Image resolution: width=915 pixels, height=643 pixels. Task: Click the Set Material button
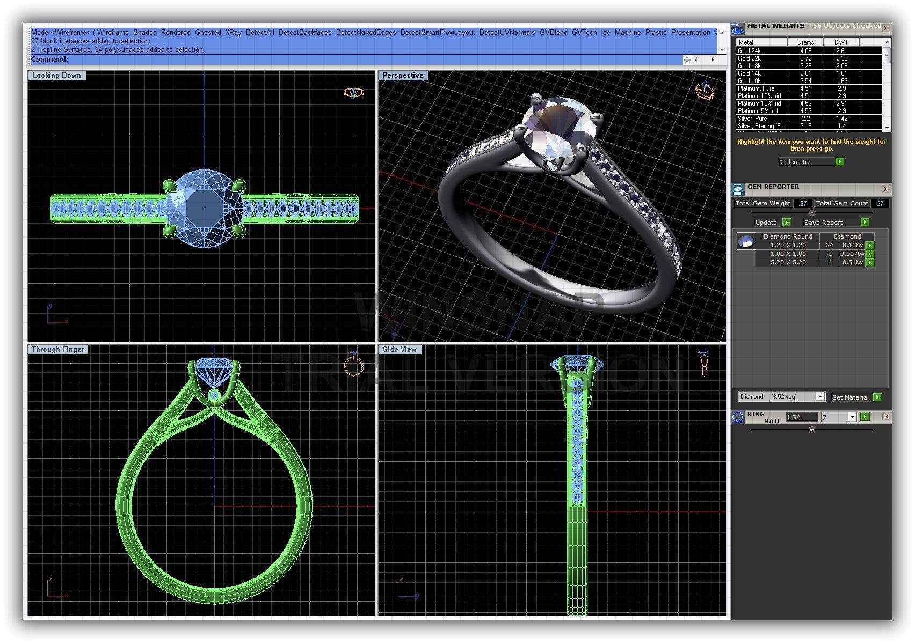tap(851, 397)
